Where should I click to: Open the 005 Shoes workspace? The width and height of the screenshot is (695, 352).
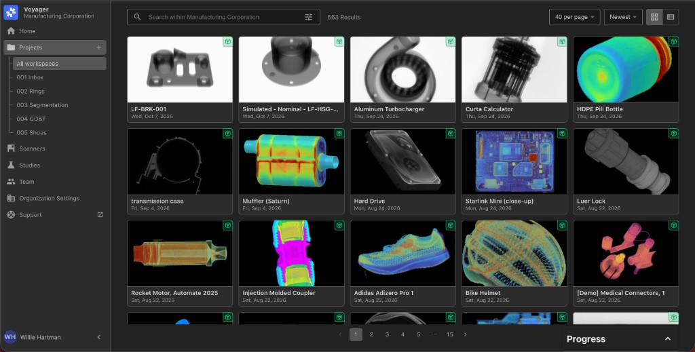tap(31, 132)
